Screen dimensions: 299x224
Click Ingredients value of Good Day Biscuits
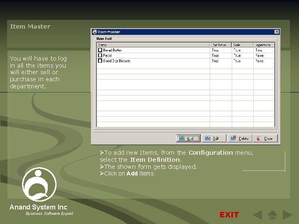tap(259, 61)
